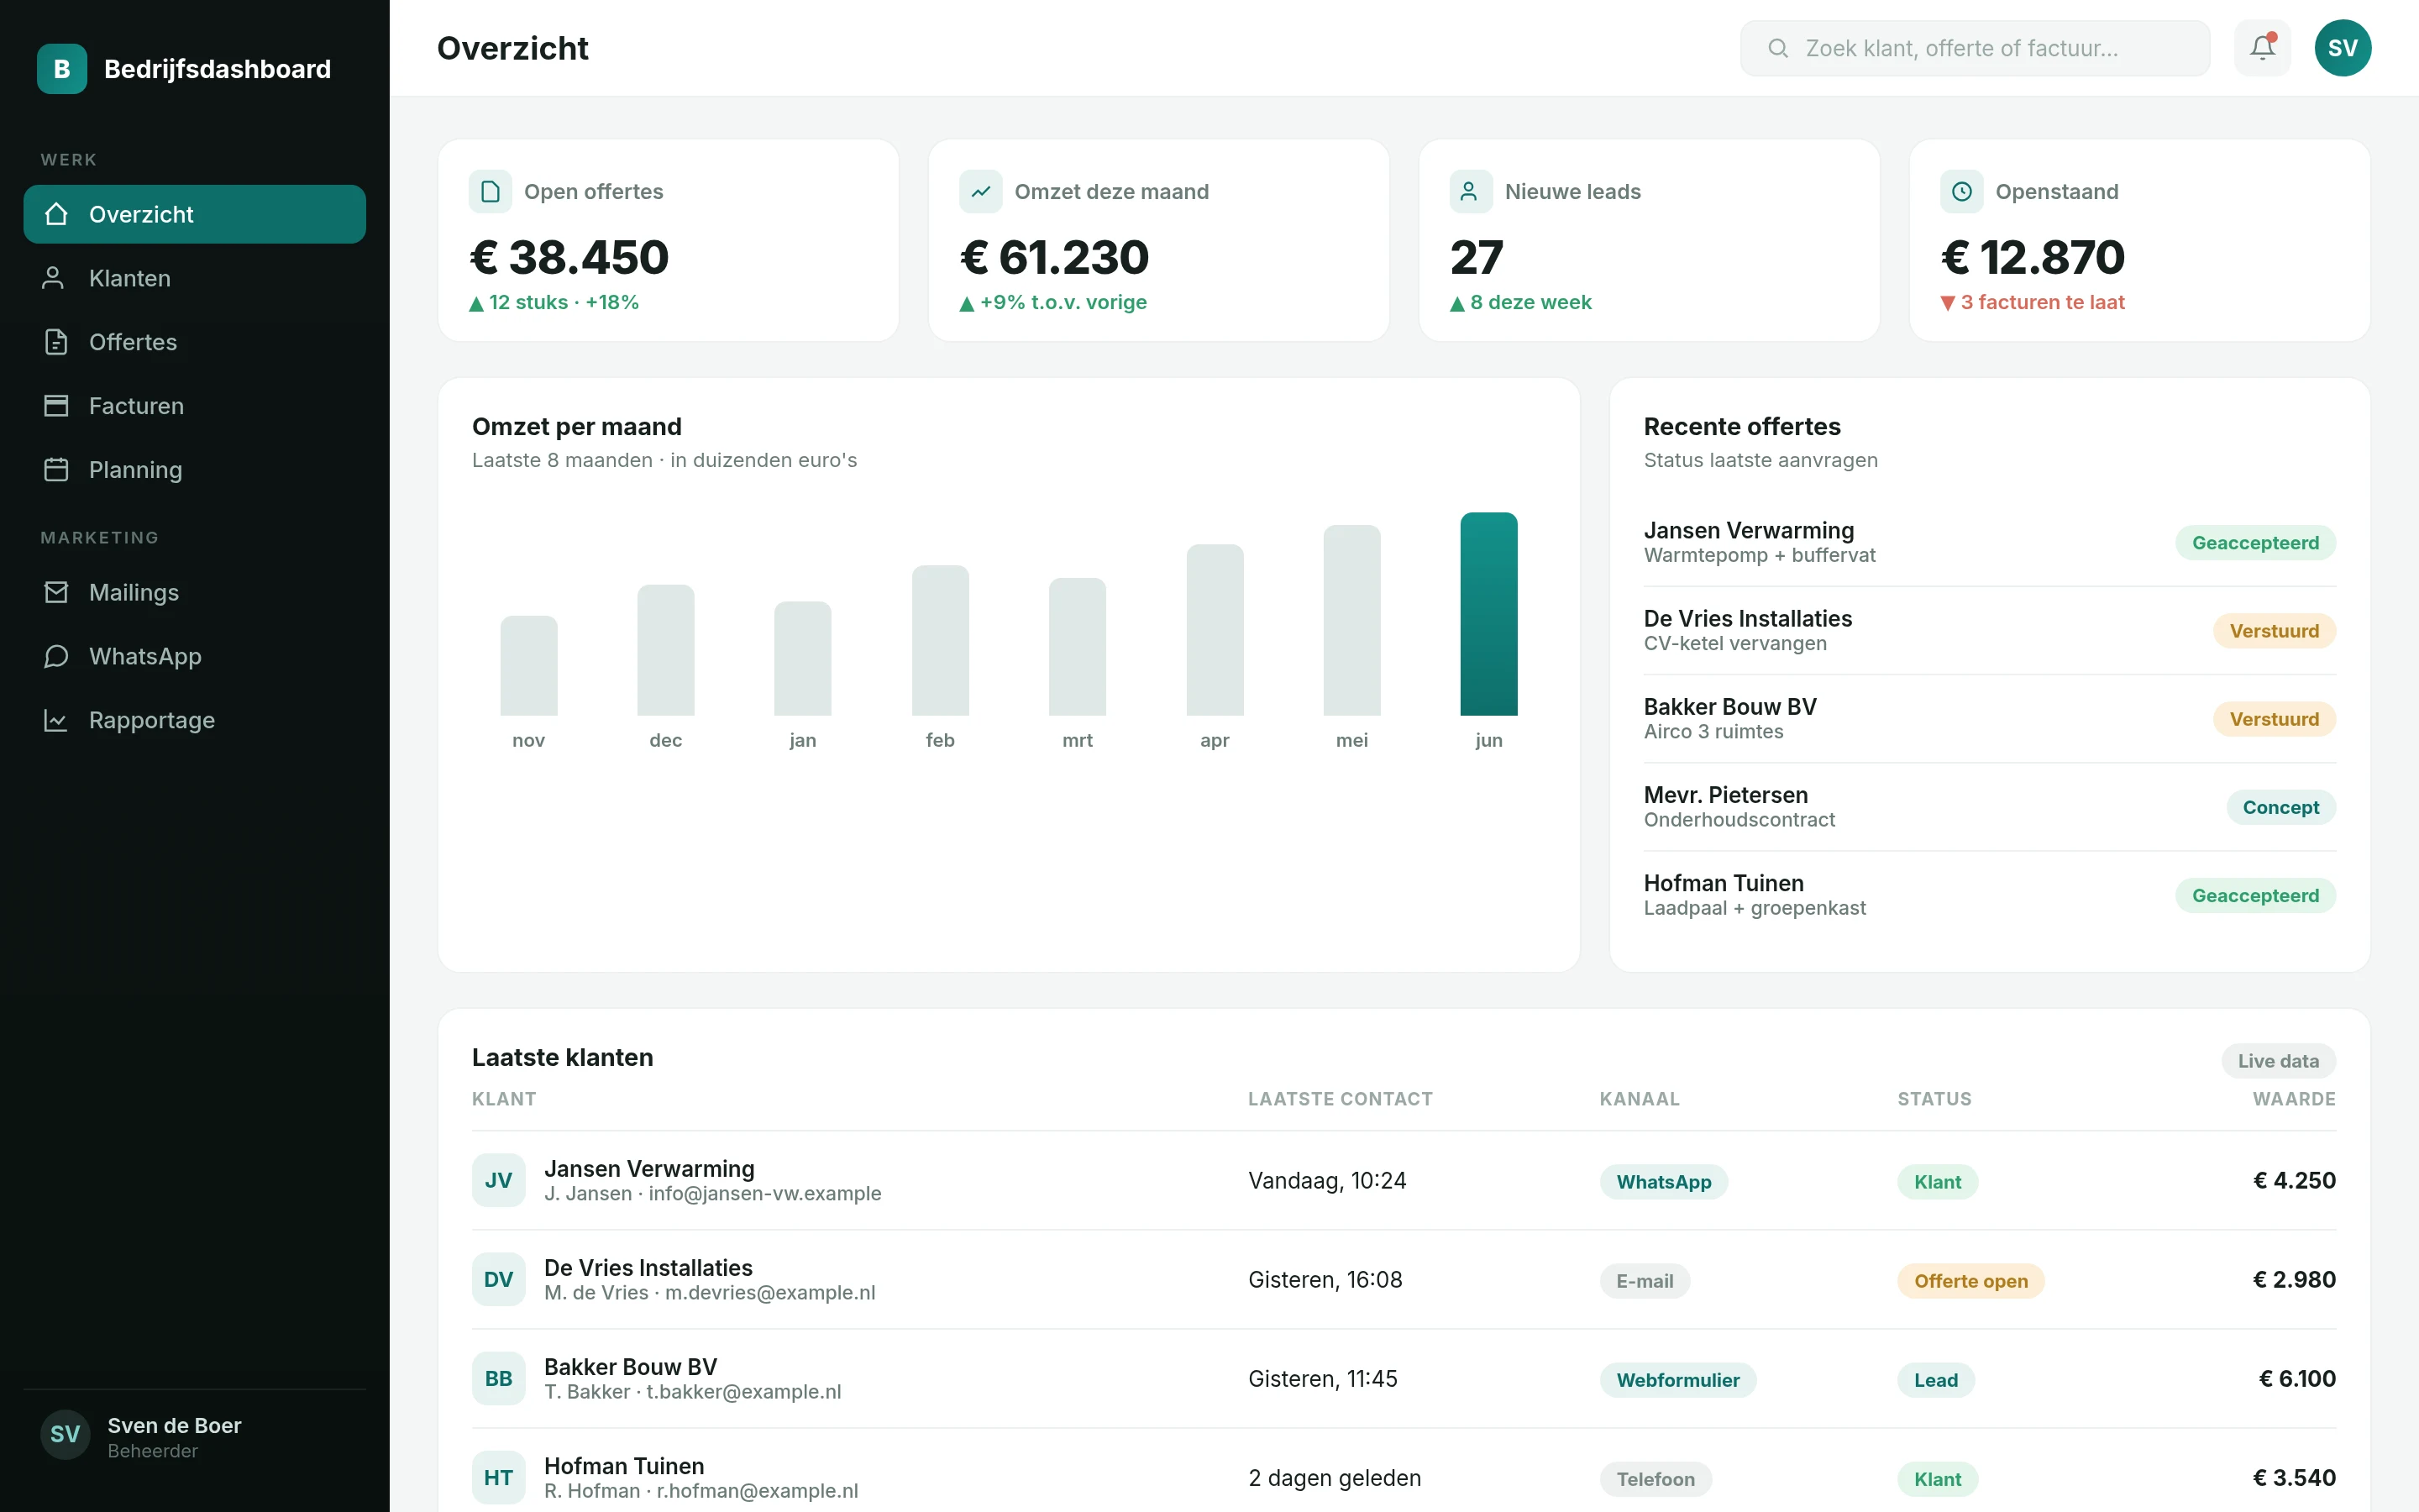2419x1512 pixels.
Task: Click the value € 6.100 in the table
Action: (x=2297, y=1378)
